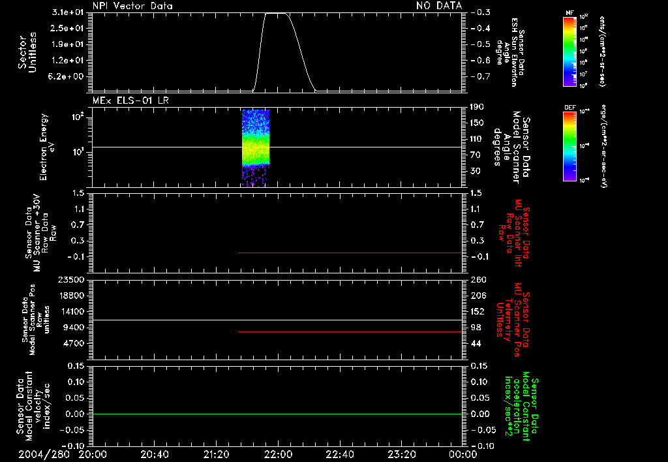This screenshot has height=462, width=668.
Task: Click the '2004/280' date label
Action: (44, 454)
